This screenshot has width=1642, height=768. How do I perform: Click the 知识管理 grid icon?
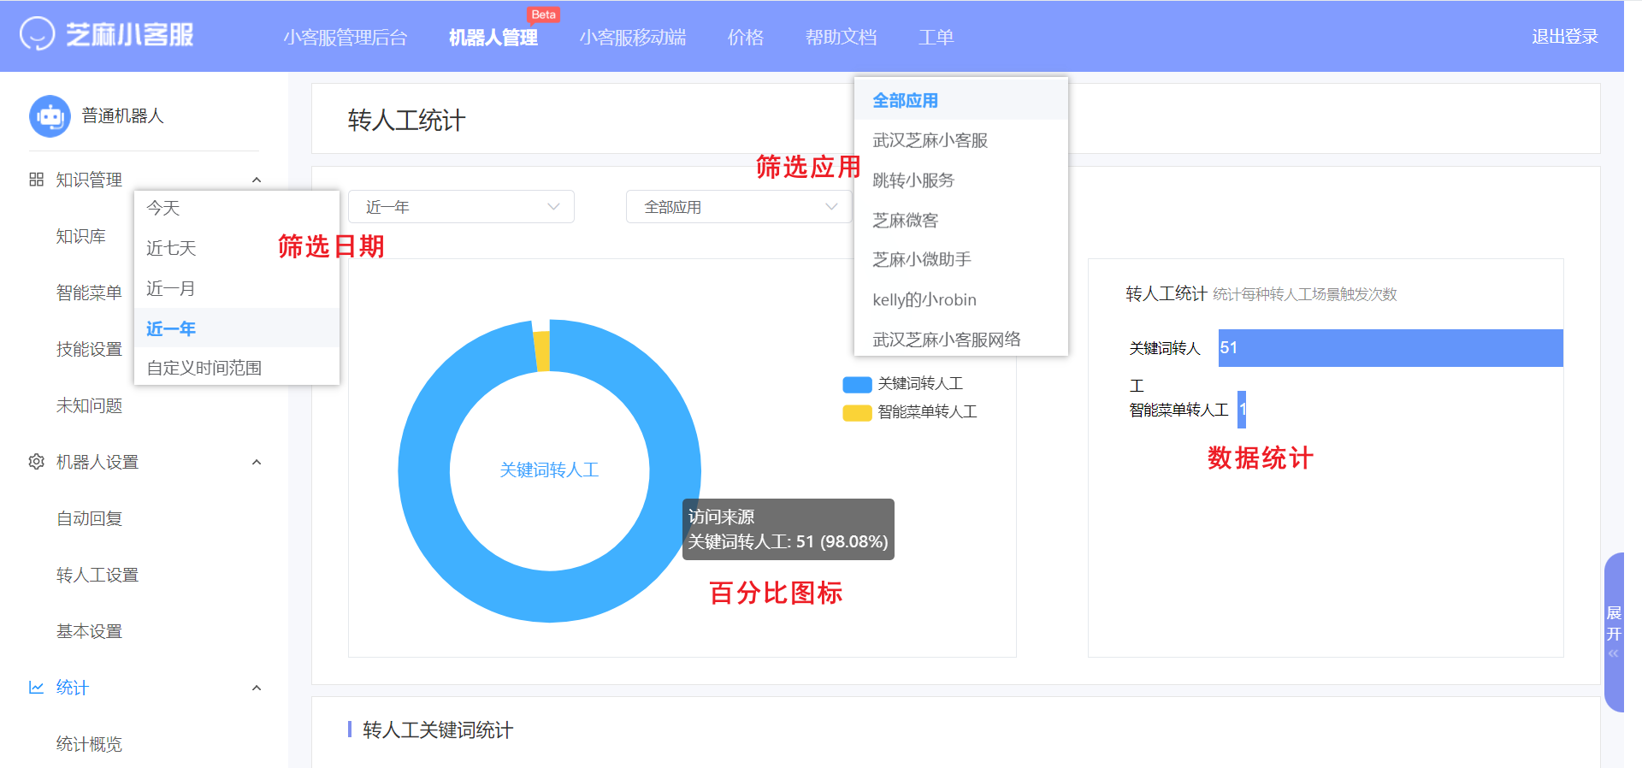point(36,180)
